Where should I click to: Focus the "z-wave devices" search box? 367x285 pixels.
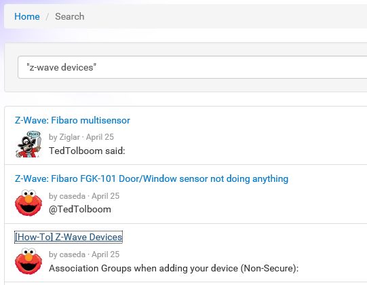pos(193,67)
